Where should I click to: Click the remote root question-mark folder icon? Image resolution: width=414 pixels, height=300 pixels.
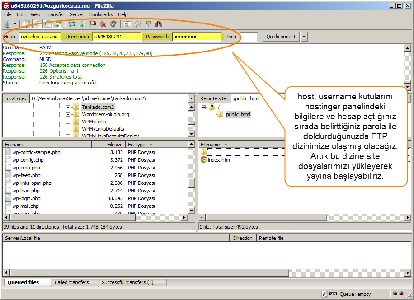[212, 107]
